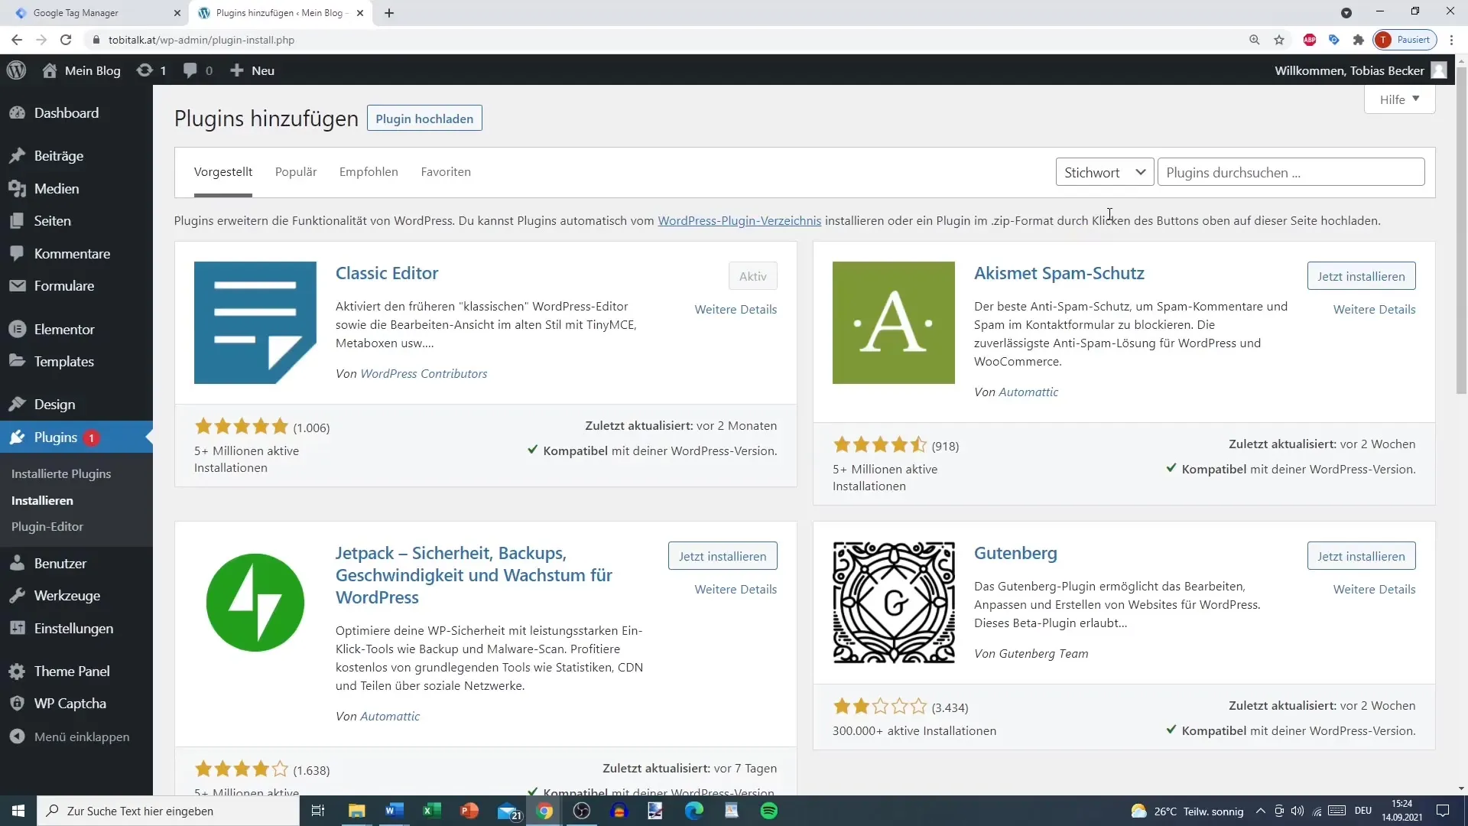Image resolution: width=1468 pixels, height=826 pixels.
Task: Open the comments bubble in admin bar
Action: point(198,70)
